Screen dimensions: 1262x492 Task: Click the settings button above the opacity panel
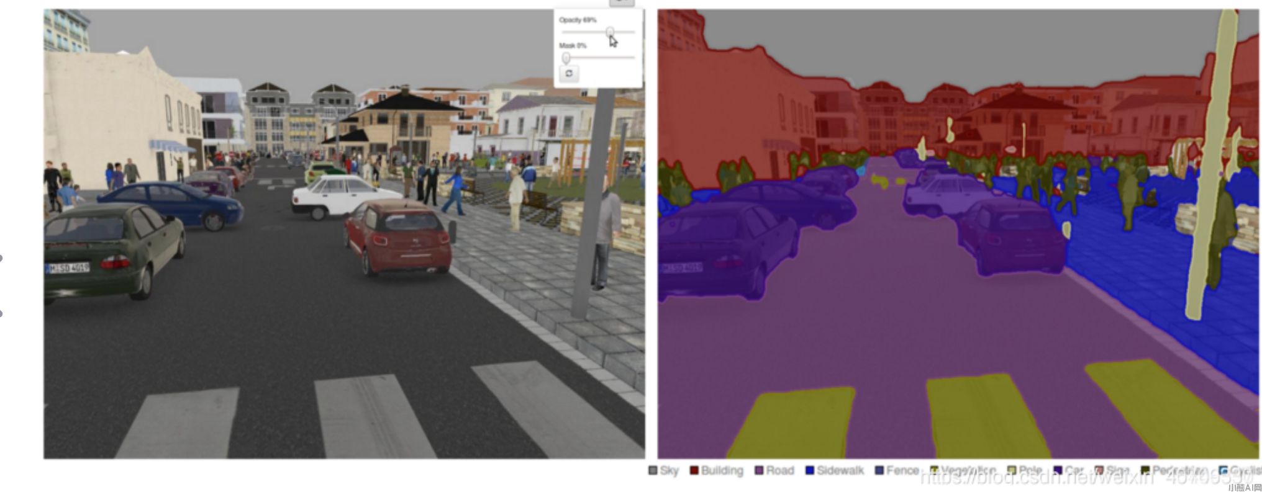(x=622, y=2)
